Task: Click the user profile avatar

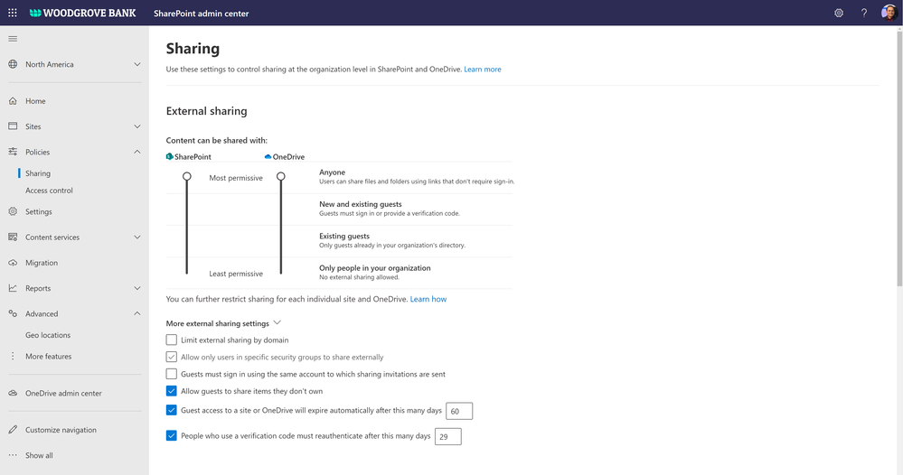Action: tap(889, 14)
